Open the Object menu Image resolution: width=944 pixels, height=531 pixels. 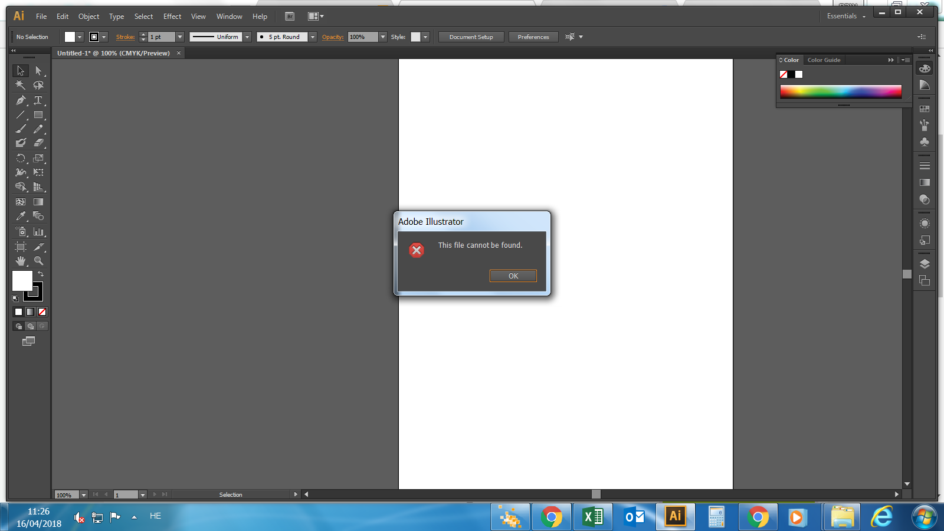(88, 17)
